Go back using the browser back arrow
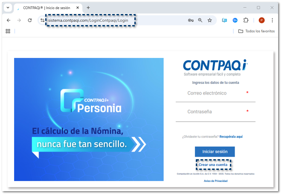Screen dimensions: 282x195 [x=9, y=20]
